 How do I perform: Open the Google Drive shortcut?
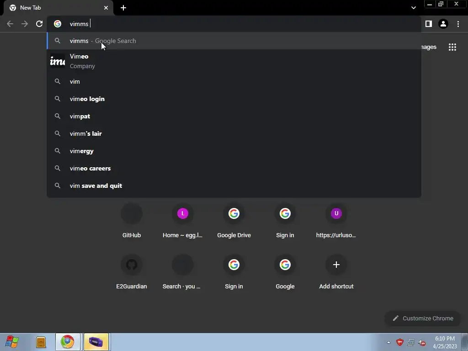(234, 221)
